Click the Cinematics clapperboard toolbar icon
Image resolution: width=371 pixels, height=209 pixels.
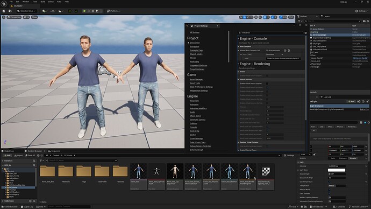60,11
